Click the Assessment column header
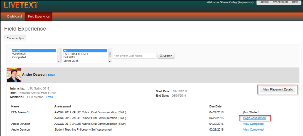The image size is (303, 136). tap(63, 106)
